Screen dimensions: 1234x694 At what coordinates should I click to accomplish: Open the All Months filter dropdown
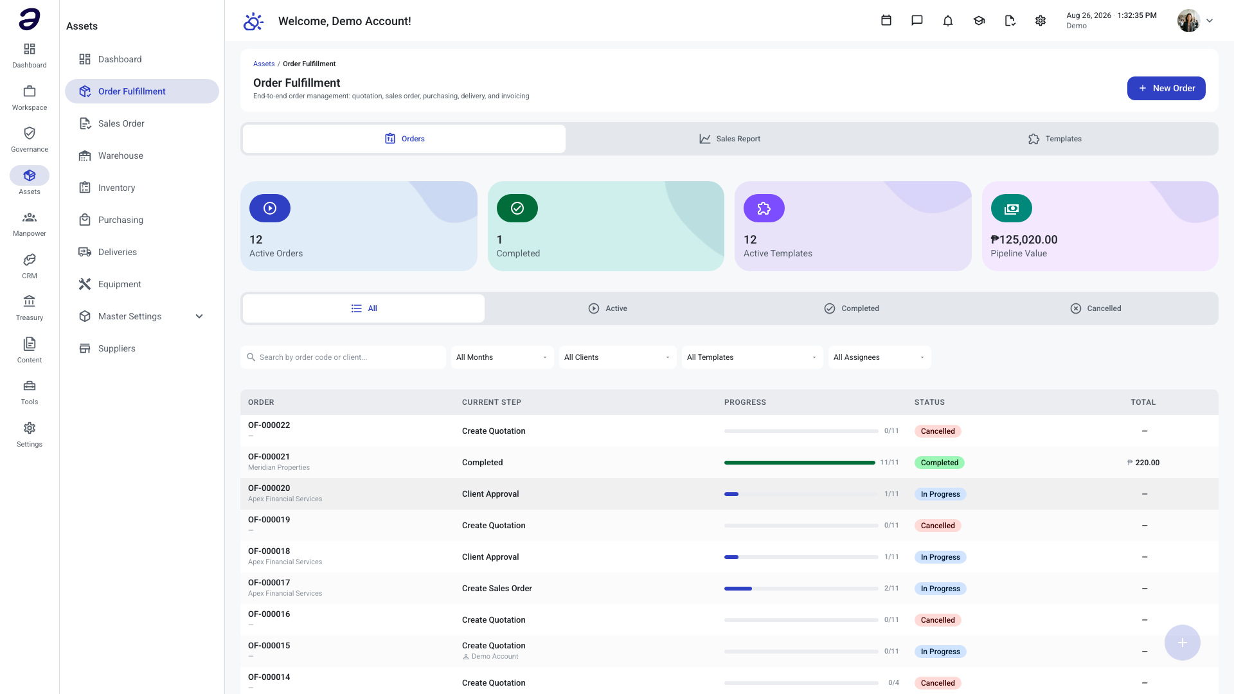pos(503,357)
